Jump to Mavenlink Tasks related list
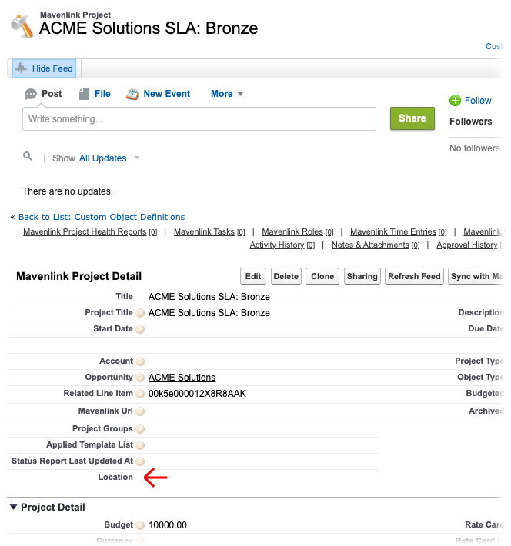This screenshot has height=546, width=511. tap(204, 232)
